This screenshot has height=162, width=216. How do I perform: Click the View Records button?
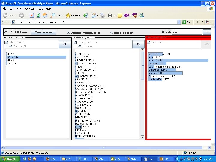[x=43, y=32]
